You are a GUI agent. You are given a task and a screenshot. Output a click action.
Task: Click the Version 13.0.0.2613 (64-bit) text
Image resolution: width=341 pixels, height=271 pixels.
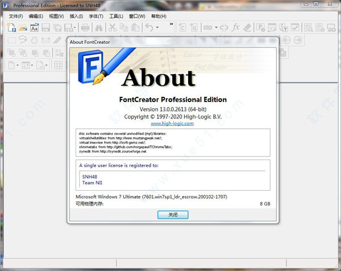(173, 109)
